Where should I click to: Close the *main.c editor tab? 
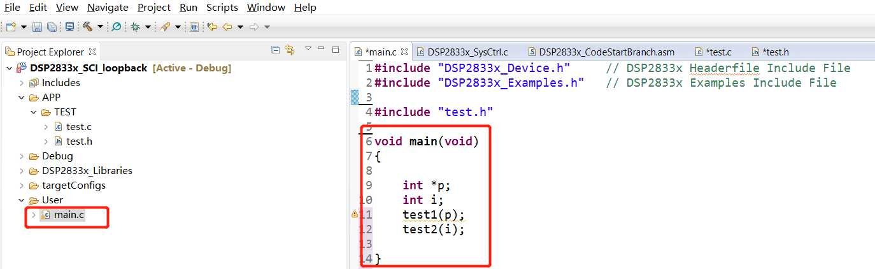pos(404,52)
